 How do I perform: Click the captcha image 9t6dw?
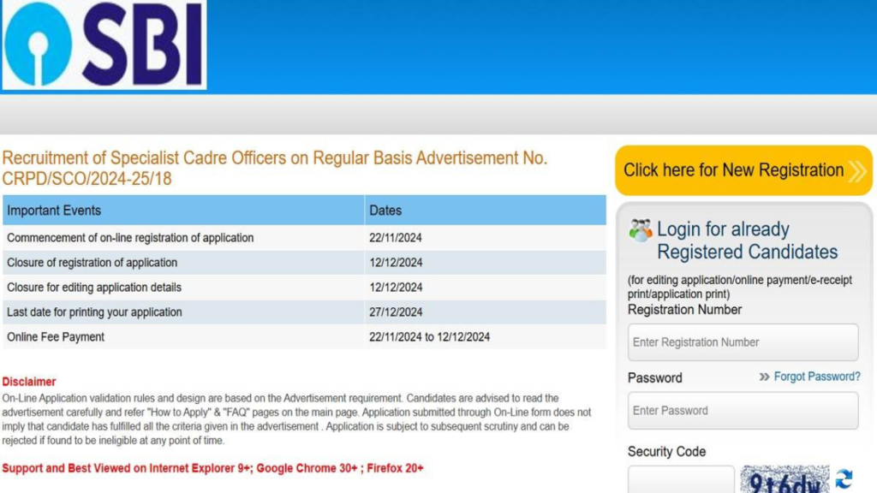[785, 479]
